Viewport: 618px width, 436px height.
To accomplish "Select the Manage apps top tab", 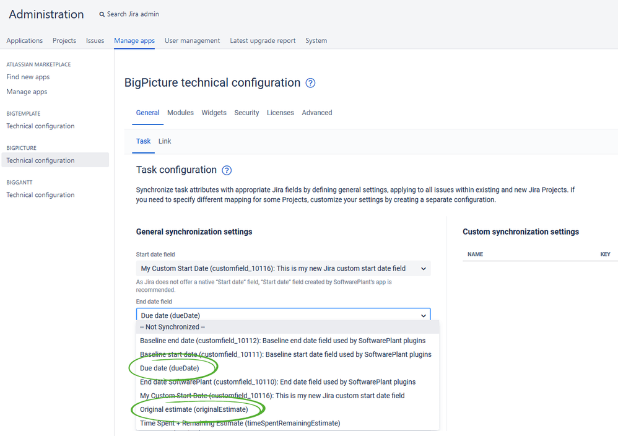I will tap(134, 41).
